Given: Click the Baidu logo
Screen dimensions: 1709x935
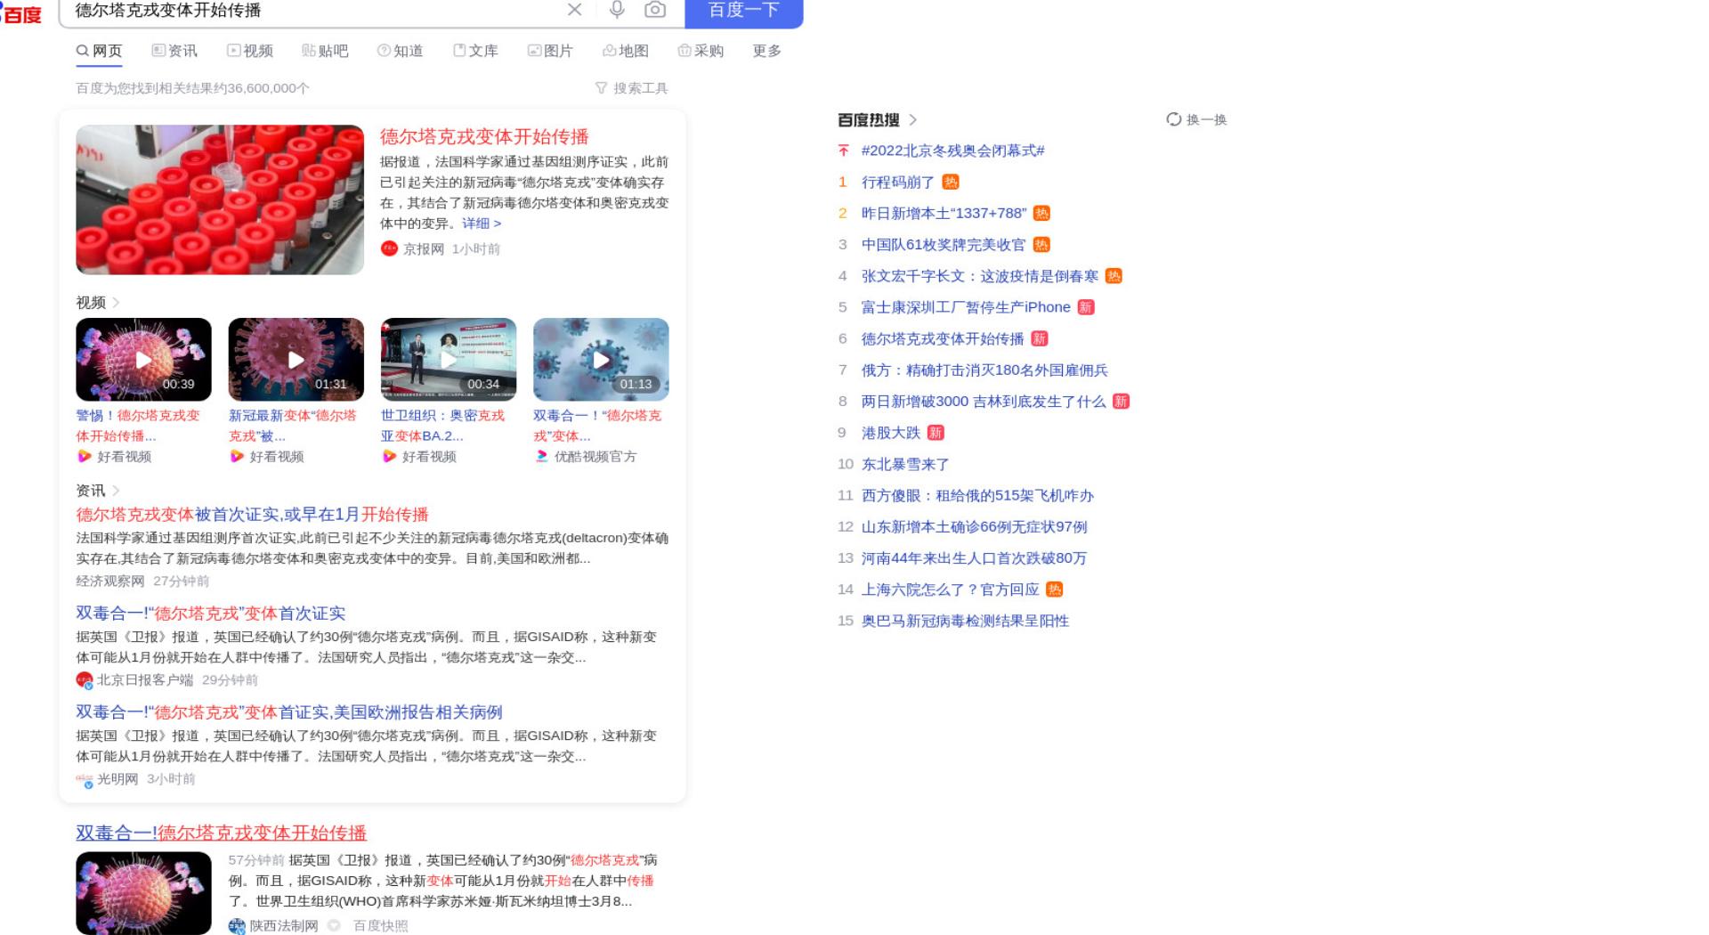Looking at the screenshot, I should [x=21, y=12].
